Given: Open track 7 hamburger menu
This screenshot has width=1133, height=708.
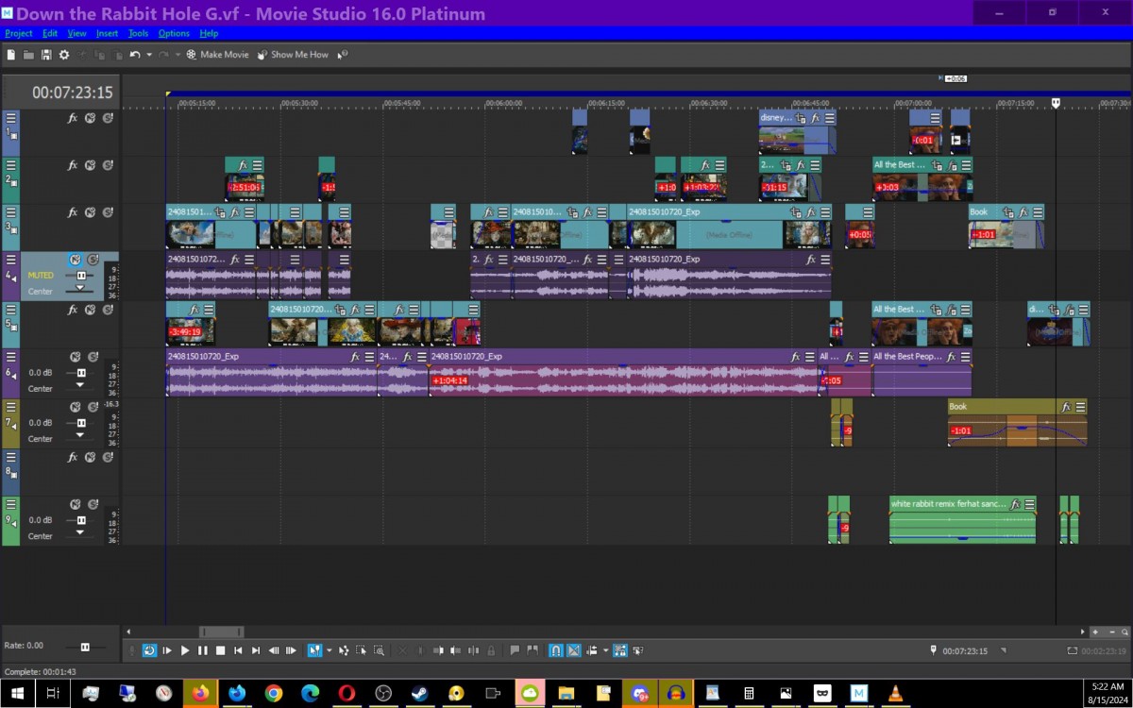Looking at the screenshot, I should 11,408.
